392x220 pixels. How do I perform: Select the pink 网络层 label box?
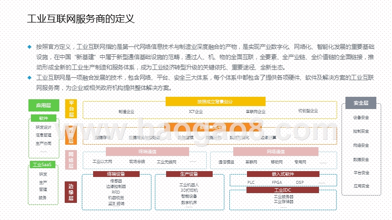click(71, 160)
